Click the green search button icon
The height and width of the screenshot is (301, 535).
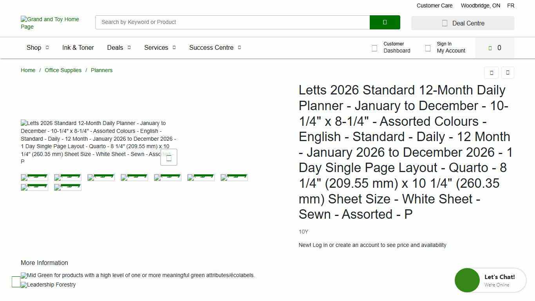pos(385,22)
